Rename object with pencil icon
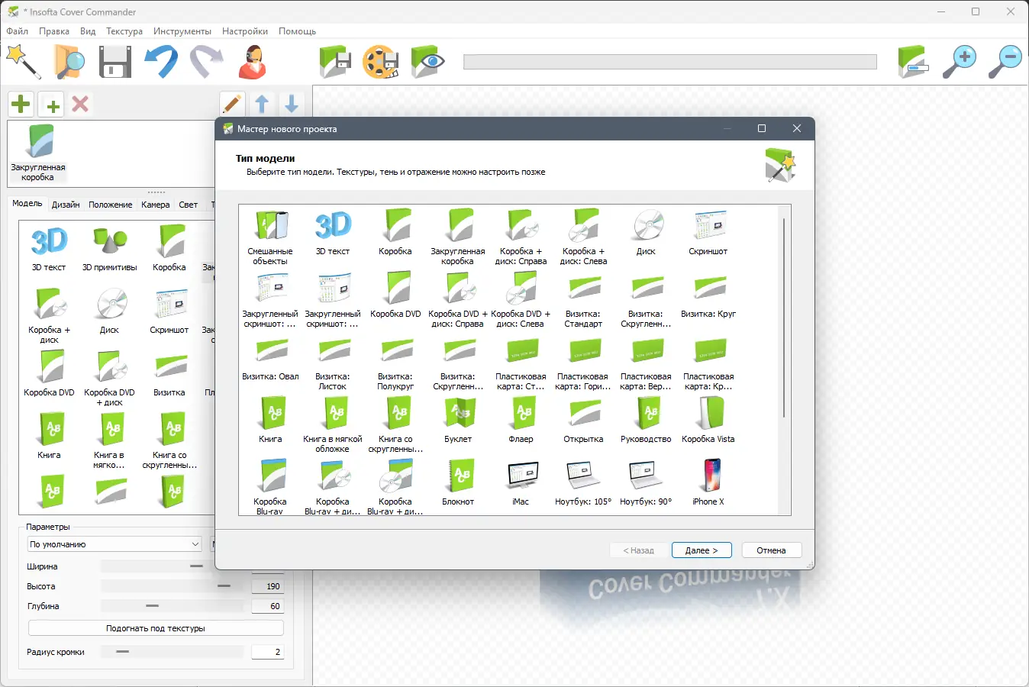The height and width of the screenshot is (687, 1029). [x=232, y=104]
